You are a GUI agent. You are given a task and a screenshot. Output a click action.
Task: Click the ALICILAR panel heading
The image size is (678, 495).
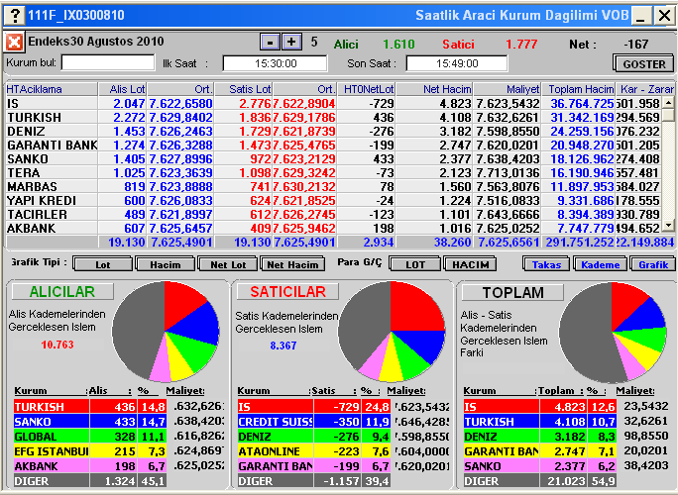pos(62,292)
